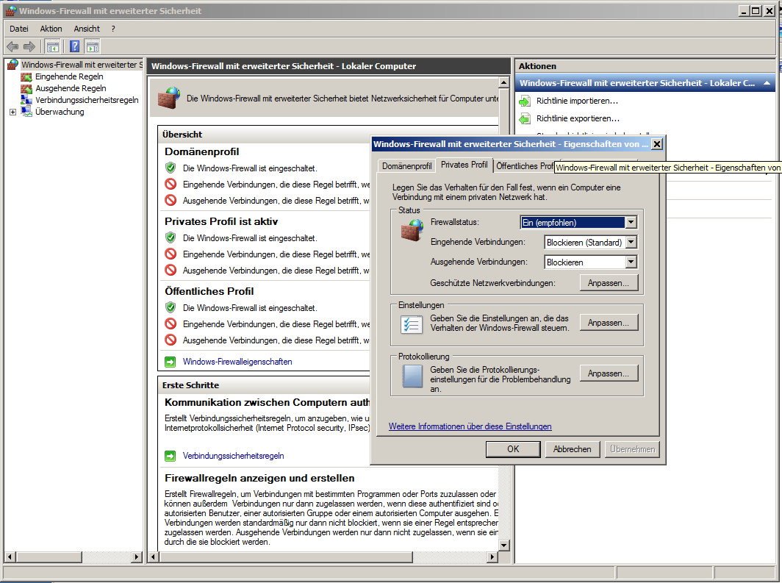Click the Verbindungssicherheitsregeln tree icon
The image size is (782, 583).
point(26,100)
